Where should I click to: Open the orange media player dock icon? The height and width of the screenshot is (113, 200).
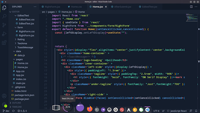[135, 110]
